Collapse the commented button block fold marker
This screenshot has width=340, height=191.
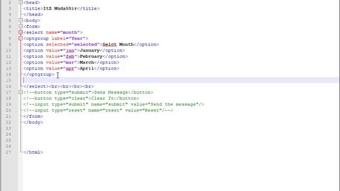(21, 92)
